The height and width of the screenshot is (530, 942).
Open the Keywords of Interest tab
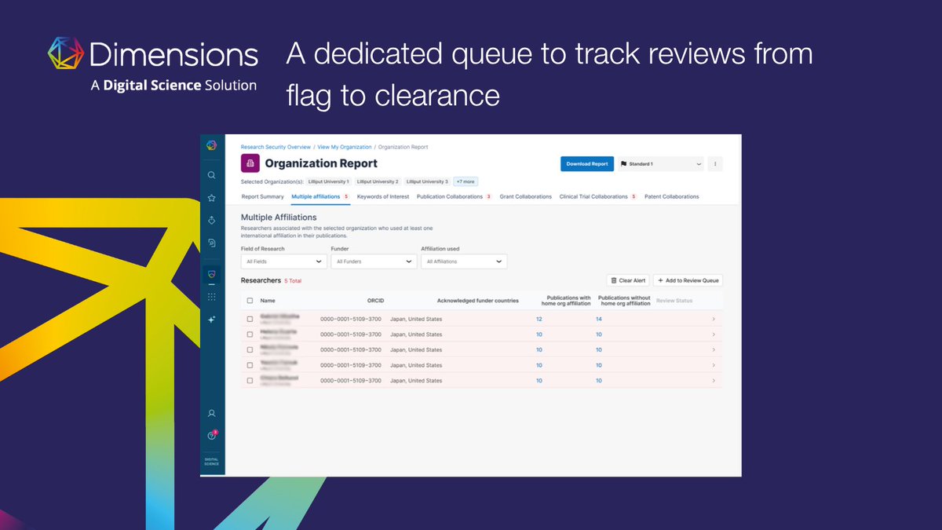383,197
